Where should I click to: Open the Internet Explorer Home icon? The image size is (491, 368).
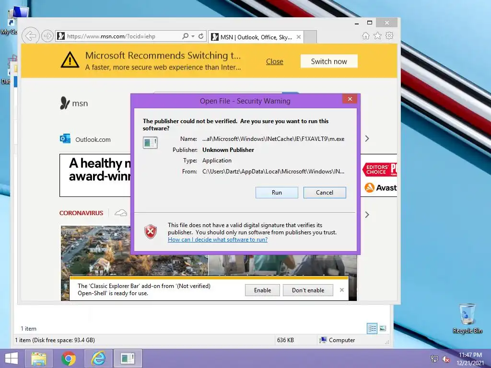click(365, 35)
